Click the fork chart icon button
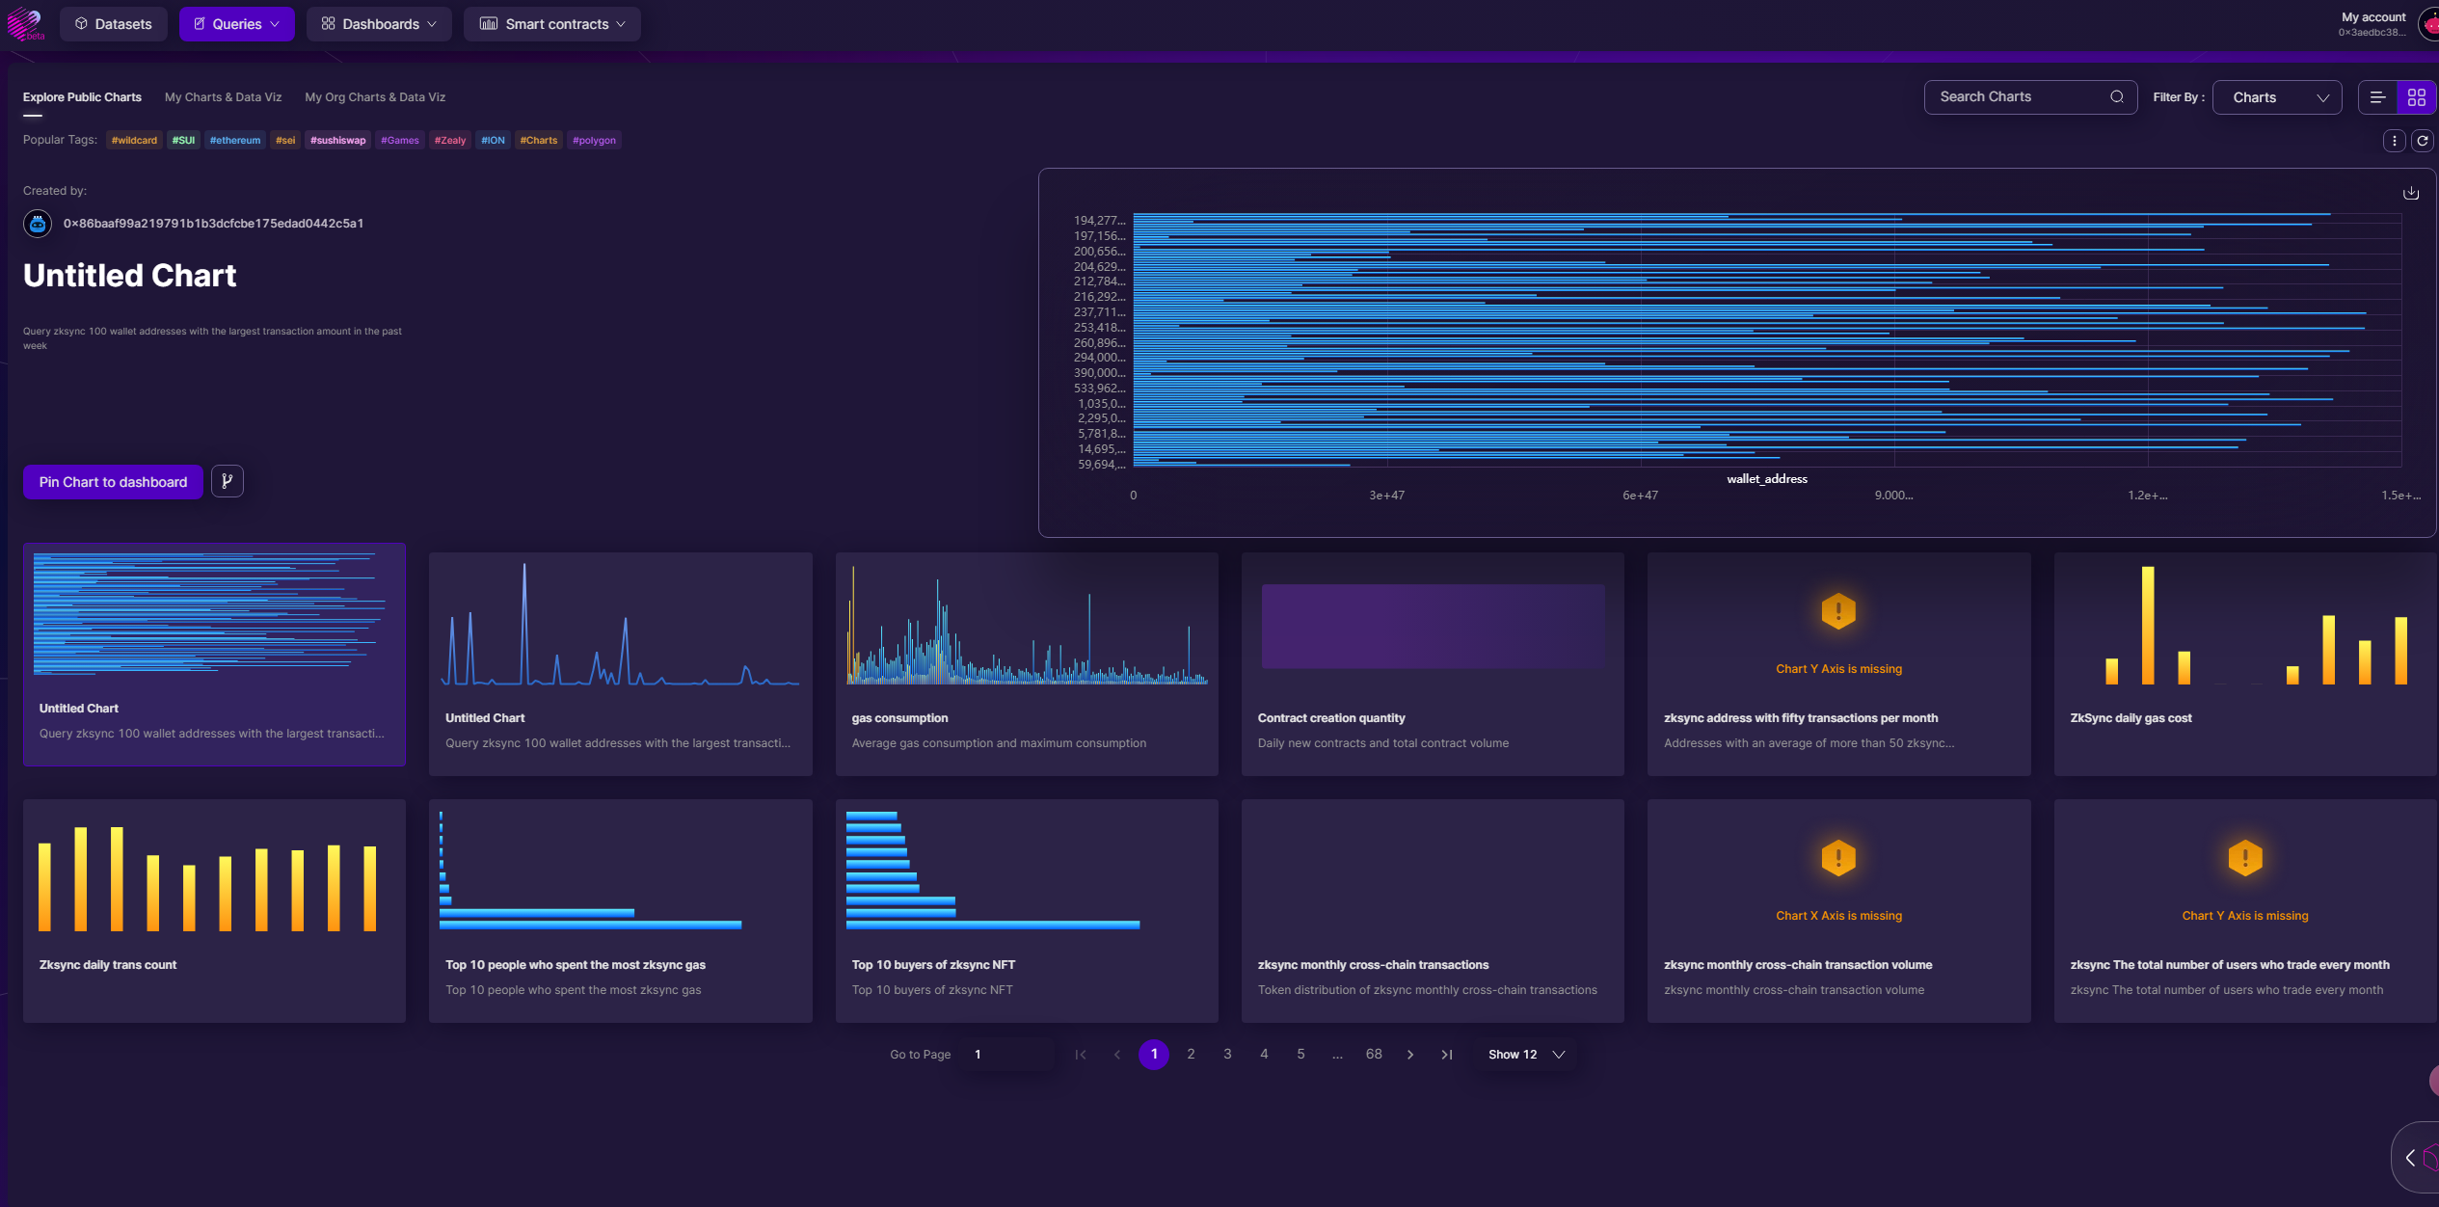 tap(228, 481)
